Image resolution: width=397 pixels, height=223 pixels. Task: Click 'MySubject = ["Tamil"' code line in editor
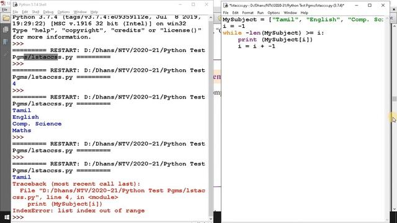click(x=303, y=19)
